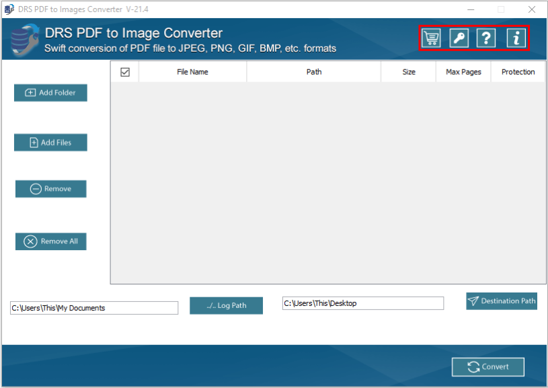Focus the destination field showing Desktop path

click(363, 303)
